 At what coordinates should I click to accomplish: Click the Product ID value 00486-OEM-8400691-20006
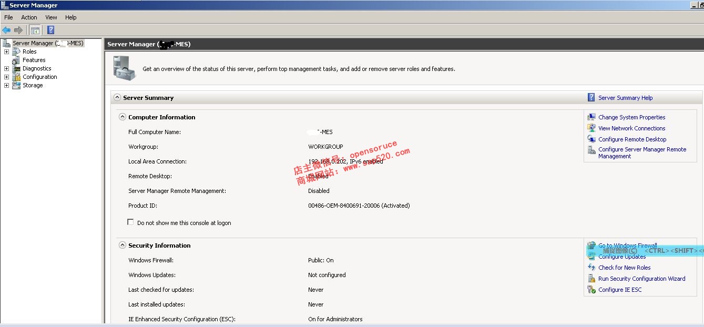344,206
